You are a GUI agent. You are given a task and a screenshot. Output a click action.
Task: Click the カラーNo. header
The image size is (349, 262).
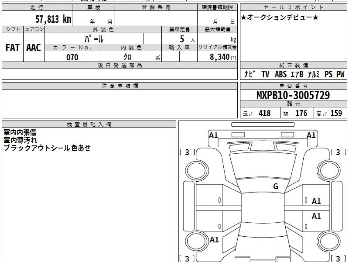point(72,47)
